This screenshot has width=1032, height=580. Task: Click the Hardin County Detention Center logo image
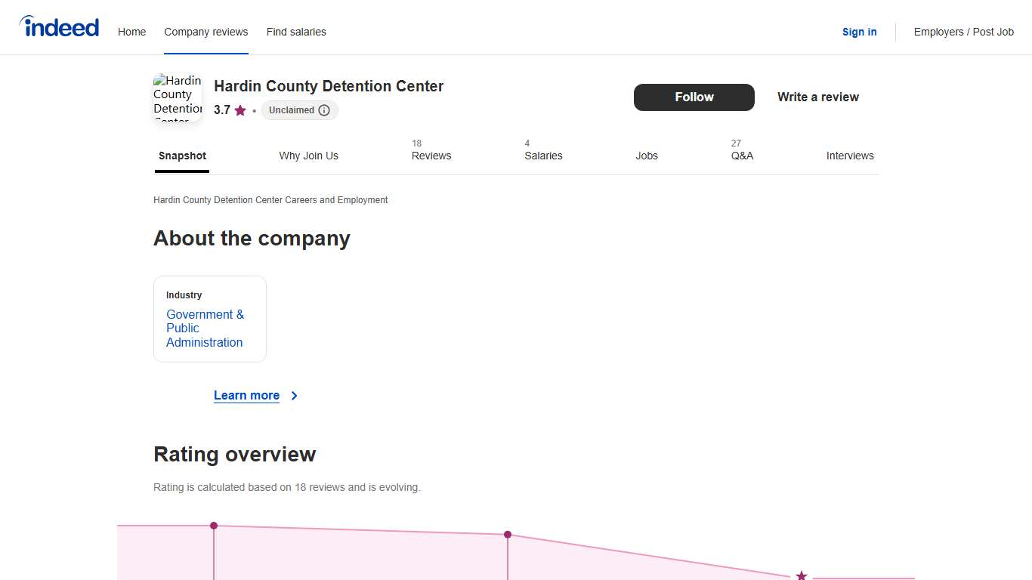(x=178, y=97)
